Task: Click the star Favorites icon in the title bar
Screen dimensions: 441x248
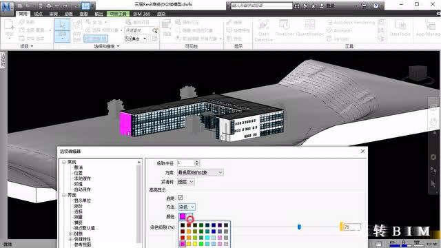Action: 314,6
